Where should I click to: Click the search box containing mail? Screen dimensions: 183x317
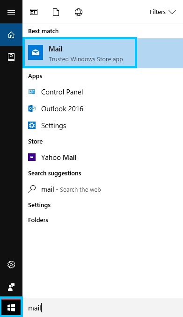pos(103,308)
